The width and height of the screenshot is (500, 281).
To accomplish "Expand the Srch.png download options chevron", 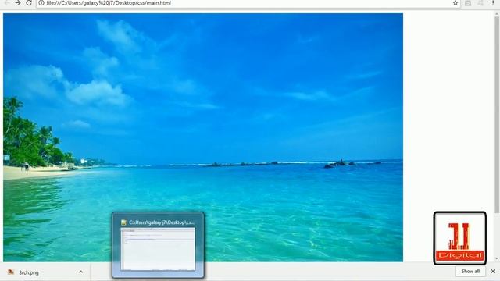I will 80,272.
